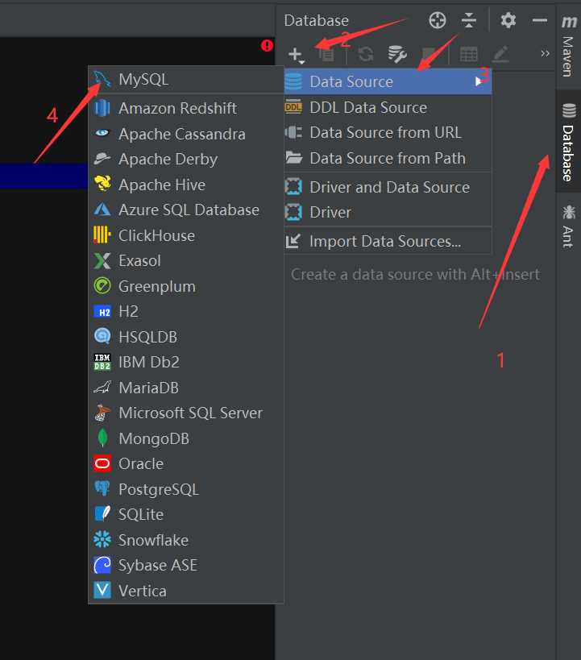
Task: Click the 'Create a data source with Alt+Insert' hint
Action: coord(415,275)
